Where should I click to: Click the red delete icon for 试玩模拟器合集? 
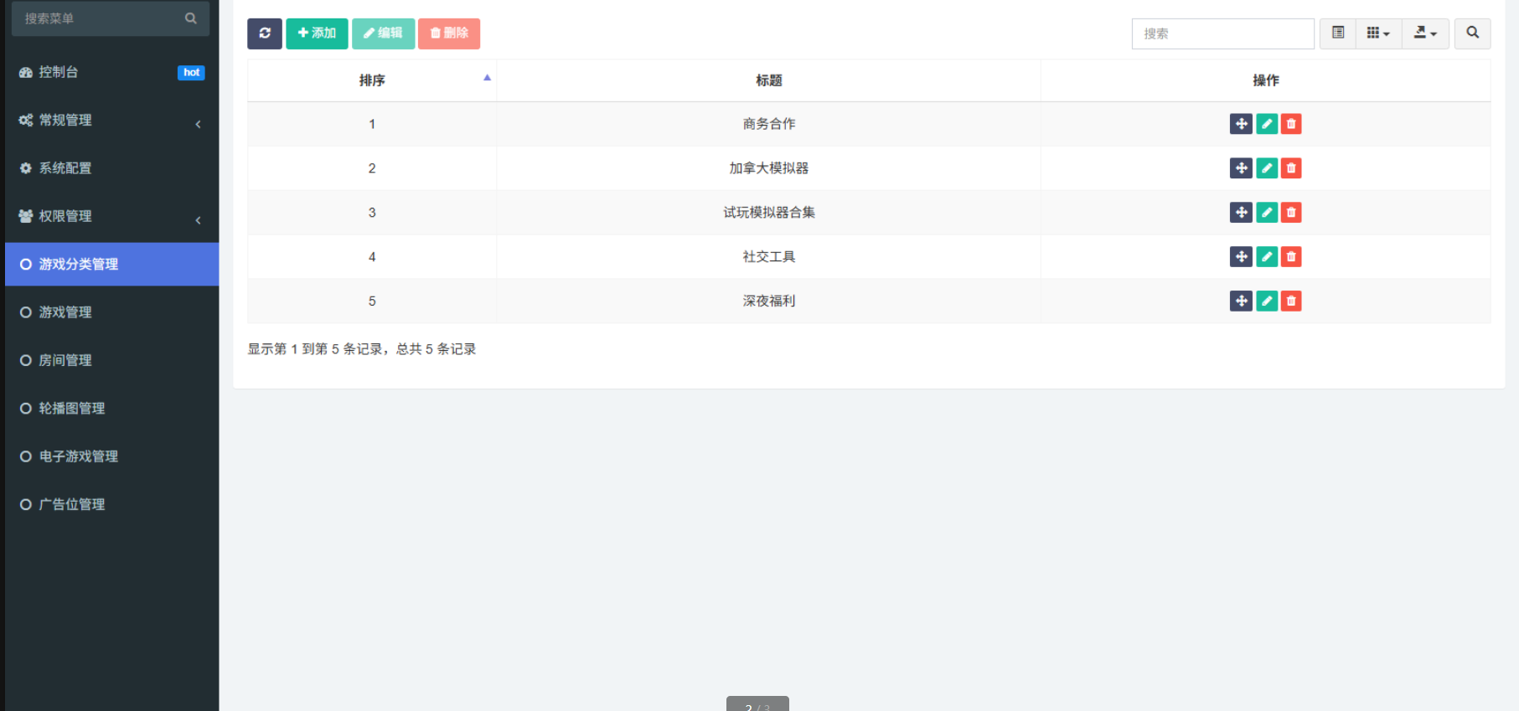[x=1291, y=213]
